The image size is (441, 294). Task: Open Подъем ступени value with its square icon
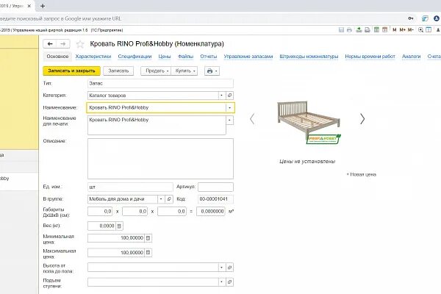(x=229, y=282)
